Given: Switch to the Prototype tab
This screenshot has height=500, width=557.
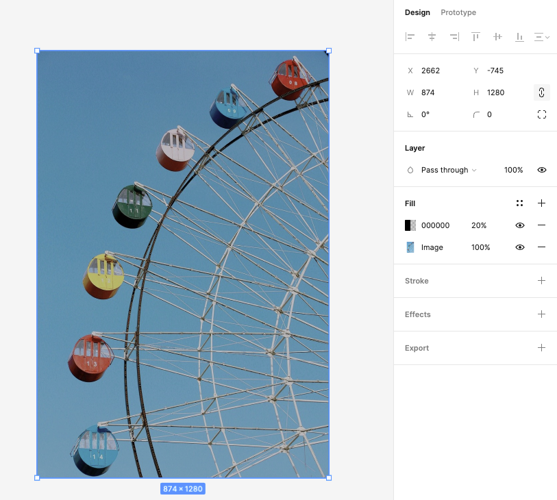Looking at the screenshot, I should (458, 12).
